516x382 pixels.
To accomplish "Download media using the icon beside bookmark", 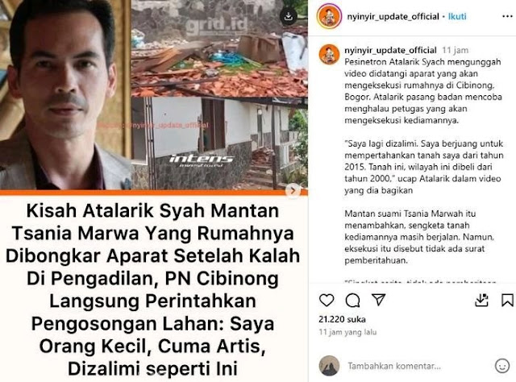I will point(481,300).
